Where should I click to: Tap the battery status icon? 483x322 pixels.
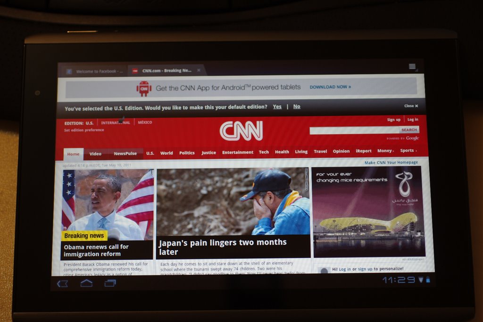[428, 280]
